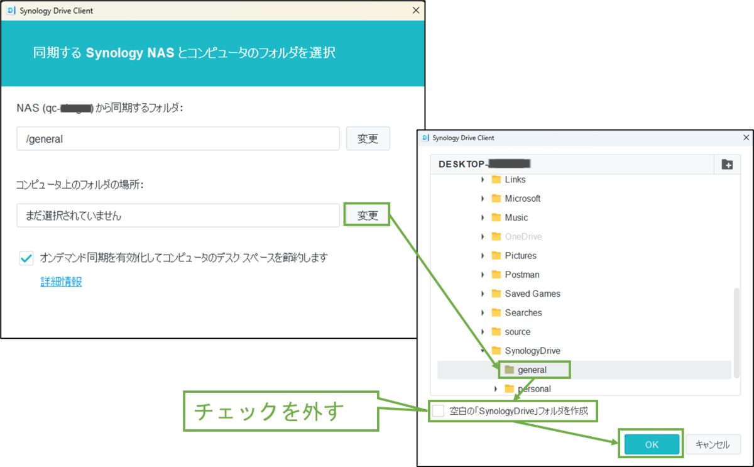Expand the Saved Games folder
Screen dimensions: 754x467
click(483, 294)
